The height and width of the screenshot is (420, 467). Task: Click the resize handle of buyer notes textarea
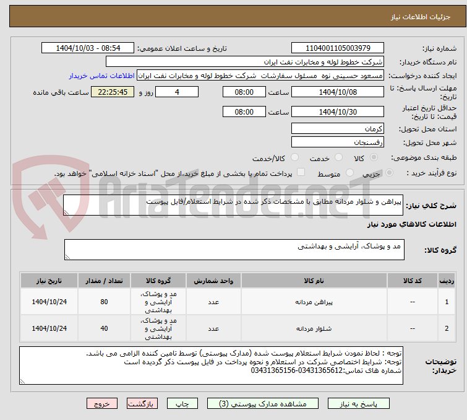click(22, 382)
